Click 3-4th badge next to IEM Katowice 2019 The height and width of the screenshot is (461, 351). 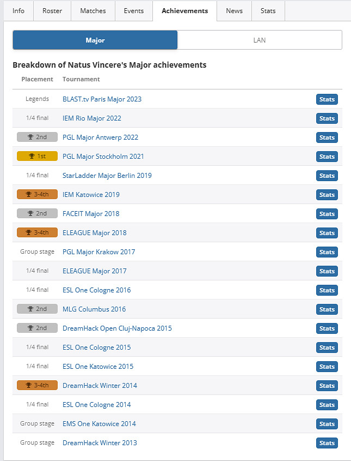[37, 194]
